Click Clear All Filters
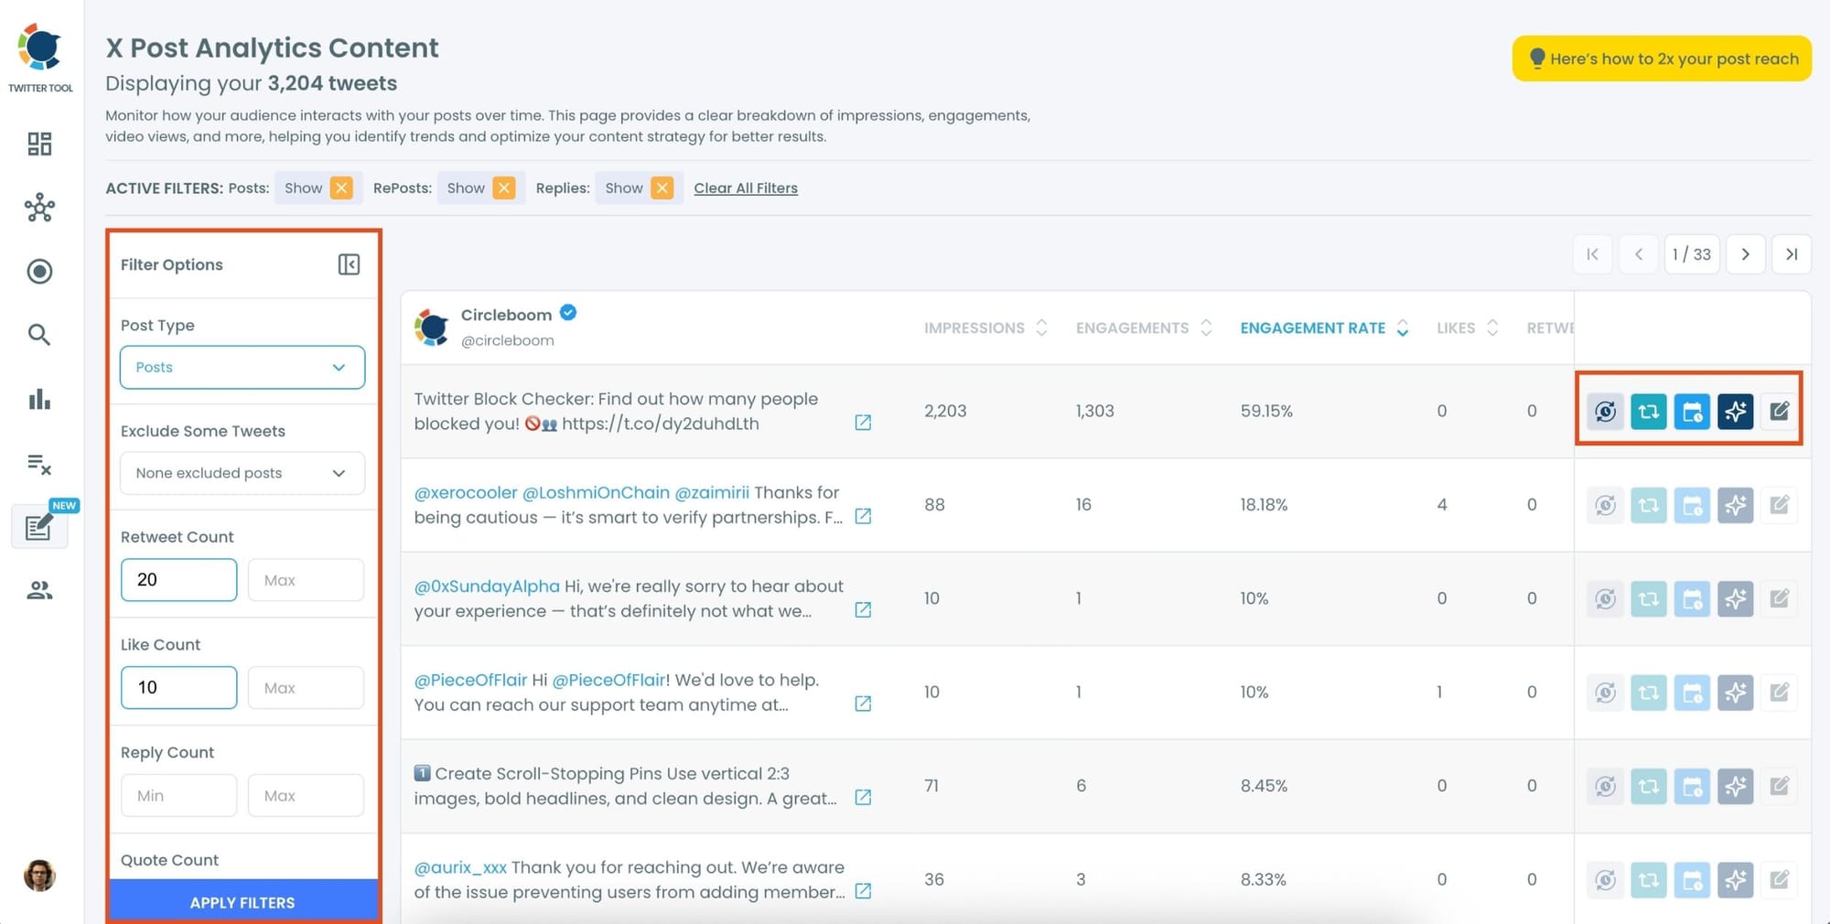The width and height of the screenshot is (1830, 924). point(745,188)
